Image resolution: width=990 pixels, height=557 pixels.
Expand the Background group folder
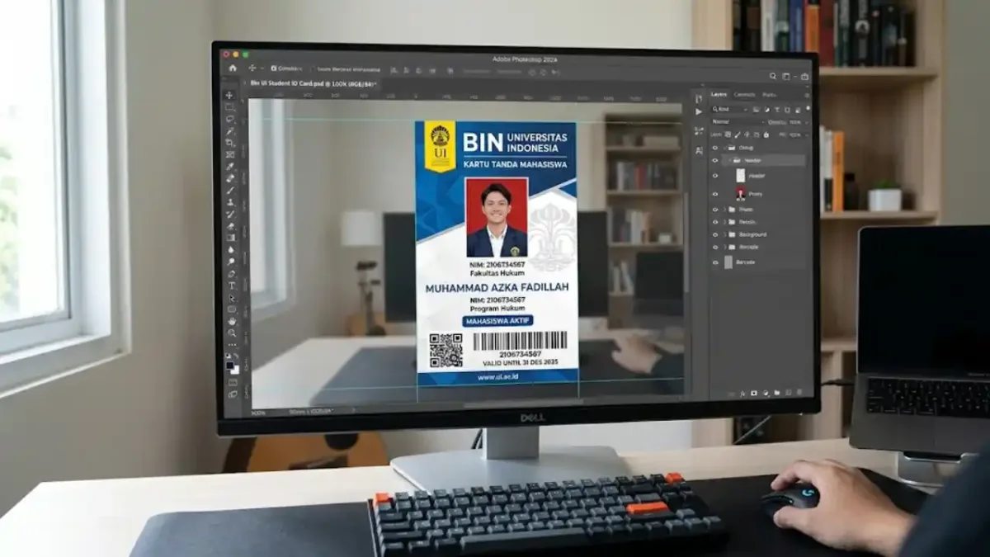coord(724,234)
